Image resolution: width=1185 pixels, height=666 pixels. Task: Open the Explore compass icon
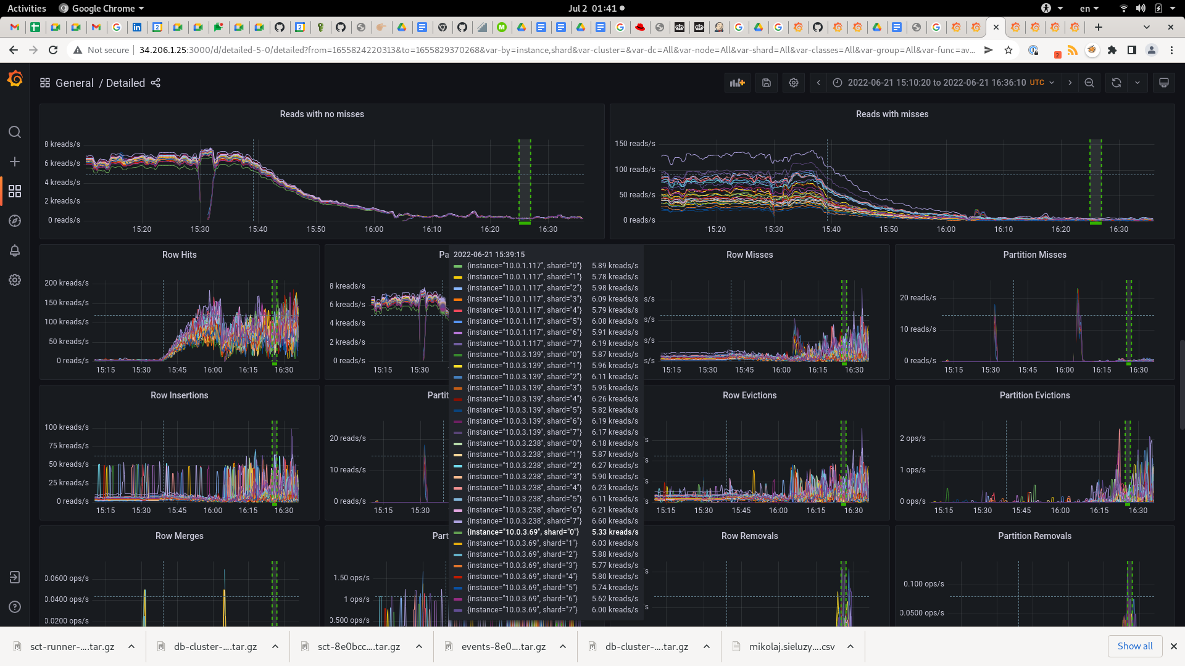coord(15,221)
